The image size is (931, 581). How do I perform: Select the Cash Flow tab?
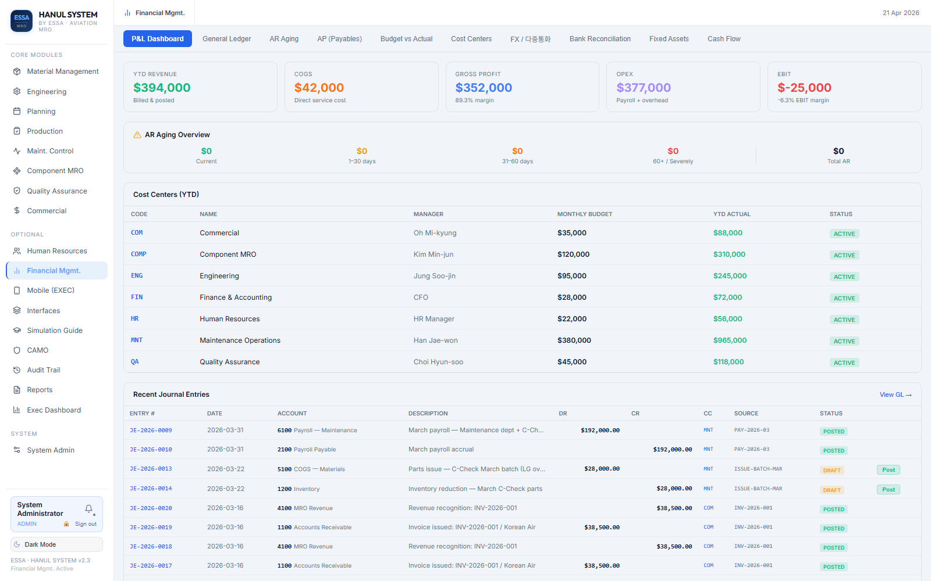(x=724, y=39)
